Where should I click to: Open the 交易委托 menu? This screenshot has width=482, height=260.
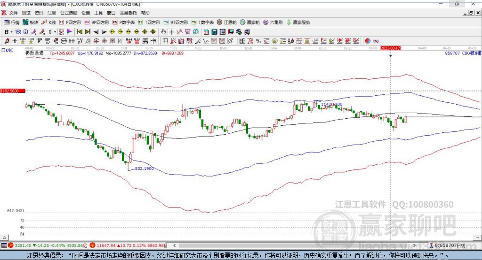tap(128, 13)
